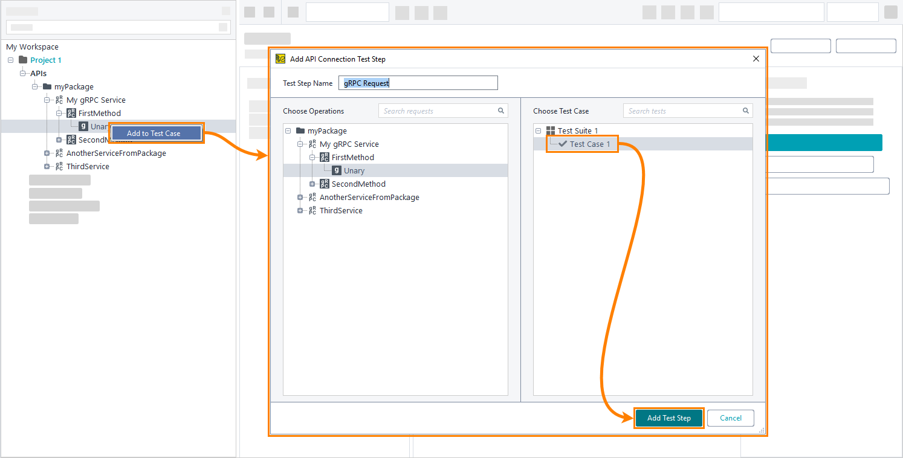Click the Test Suite 1 grid icon
The width and height of the screenshot is (903, 458).
coord(551,131)
